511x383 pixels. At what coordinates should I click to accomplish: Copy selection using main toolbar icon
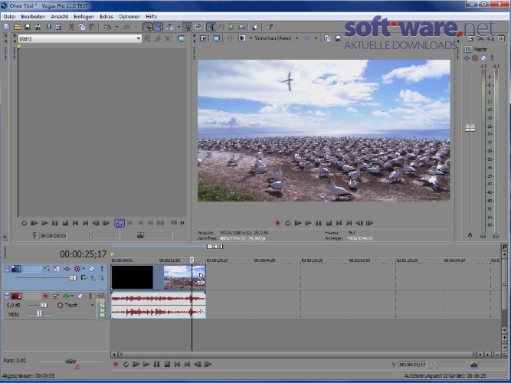click(81, 27)
